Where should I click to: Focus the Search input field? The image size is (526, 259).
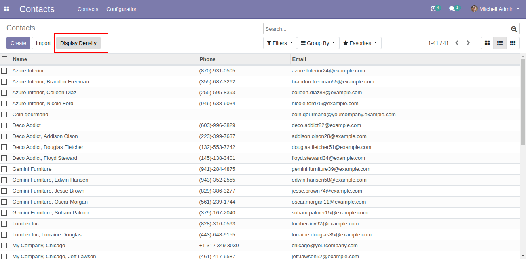pyautogui.click(x=387, y=29)
